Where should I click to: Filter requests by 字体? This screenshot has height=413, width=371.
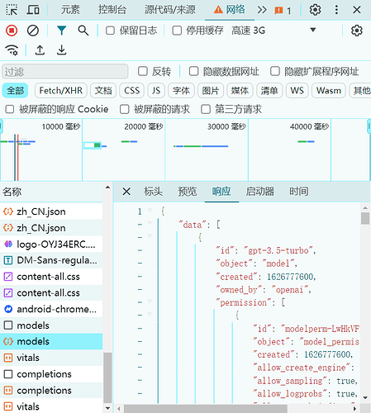pyautogui.click(x=181, y=91)
